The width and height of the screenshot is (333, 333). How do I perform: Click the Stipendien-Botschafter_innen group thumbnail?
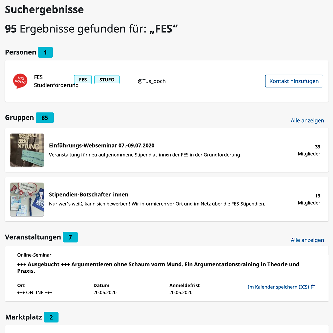pos(27,199)
